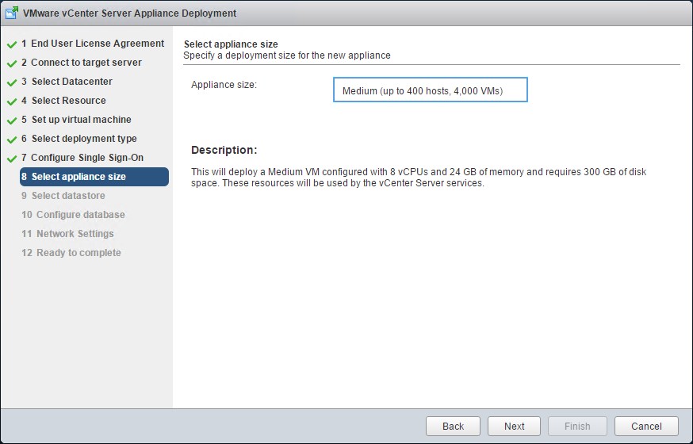This screenshot has width=693, height=444.
Task: Click step 9 Select datastore
Action: pos(63,195)
